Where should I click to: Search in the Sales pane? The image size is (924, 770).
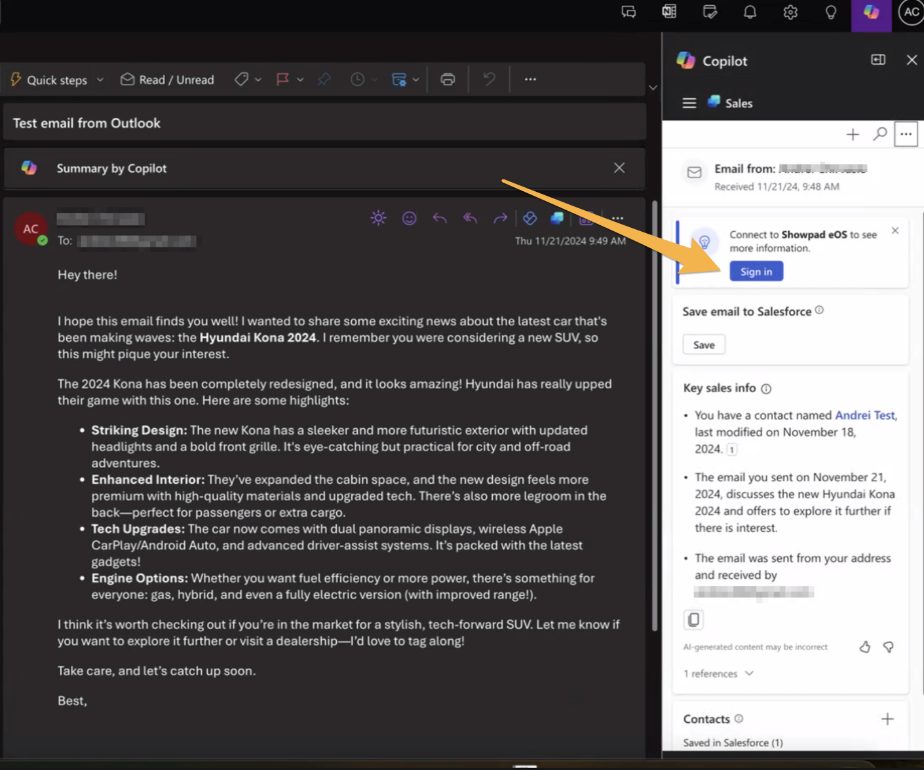click(x=879, y=135)
